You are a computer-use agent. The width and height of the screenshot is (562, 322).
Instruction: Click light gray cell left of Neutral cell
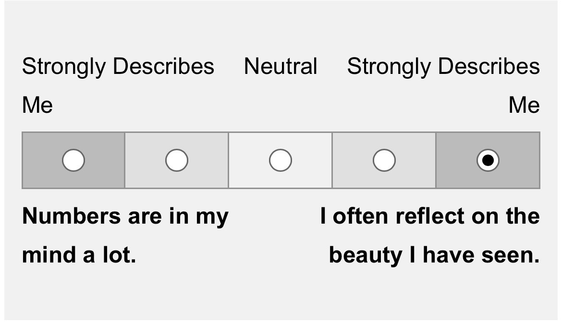[x=177, y=160]
